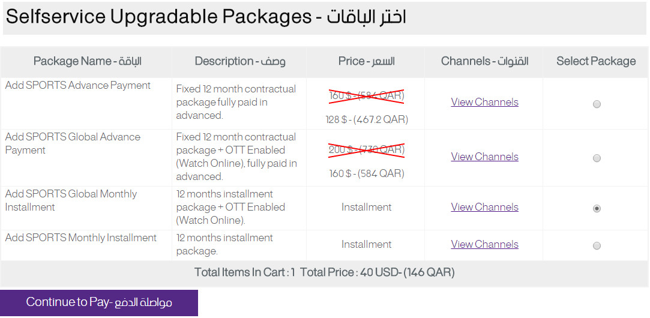The height and width of the screenshot is (318, 650).
Task: Open View Channels for SPORTS Monthly Installment
Action: point(484,244)
